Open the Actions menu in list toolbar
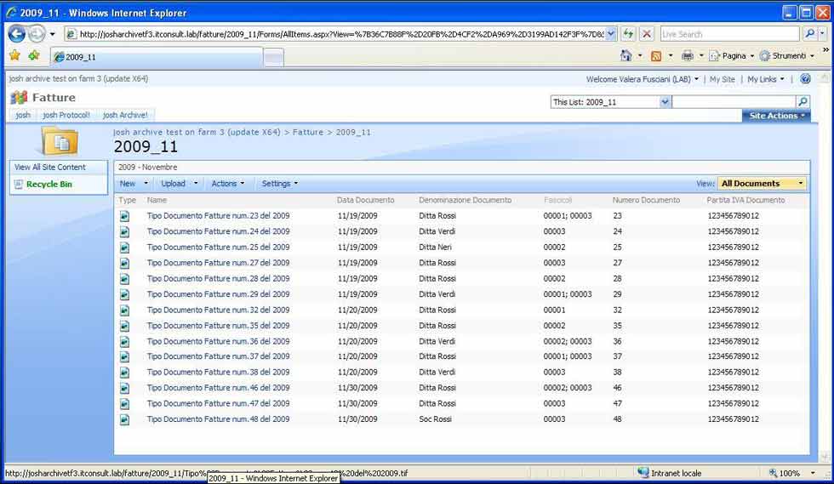 [x=227, y=184]
